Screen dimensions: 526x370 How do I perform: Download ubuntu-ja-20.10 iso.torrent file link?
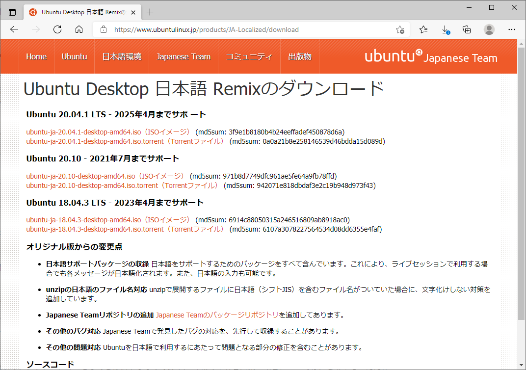click(x=123, y=185)
